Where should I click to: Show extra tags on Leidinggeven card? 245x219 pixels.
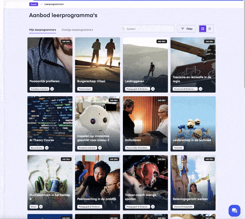point(153,89)
